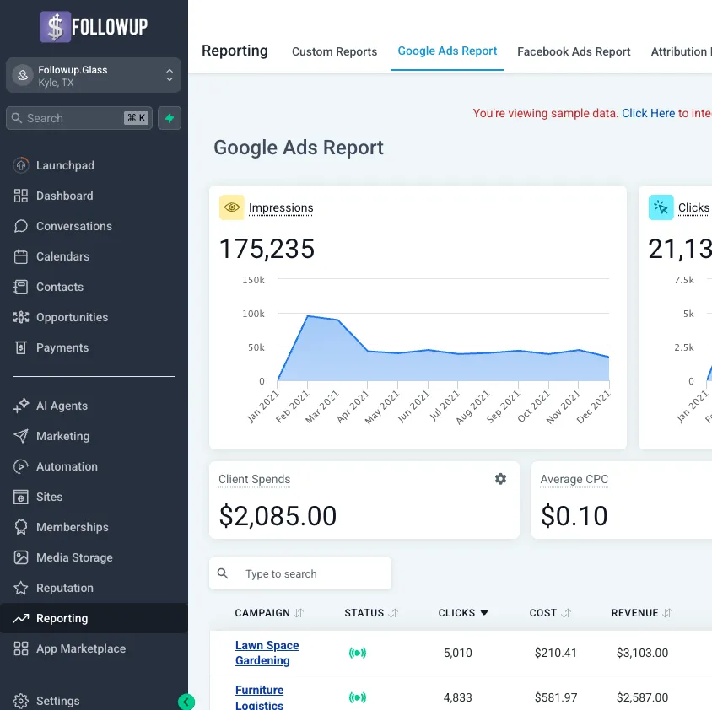This screenshot has height=710, width=712.
Task: Click the App Marketplace grid icon
Action: [x=21, y=648]
